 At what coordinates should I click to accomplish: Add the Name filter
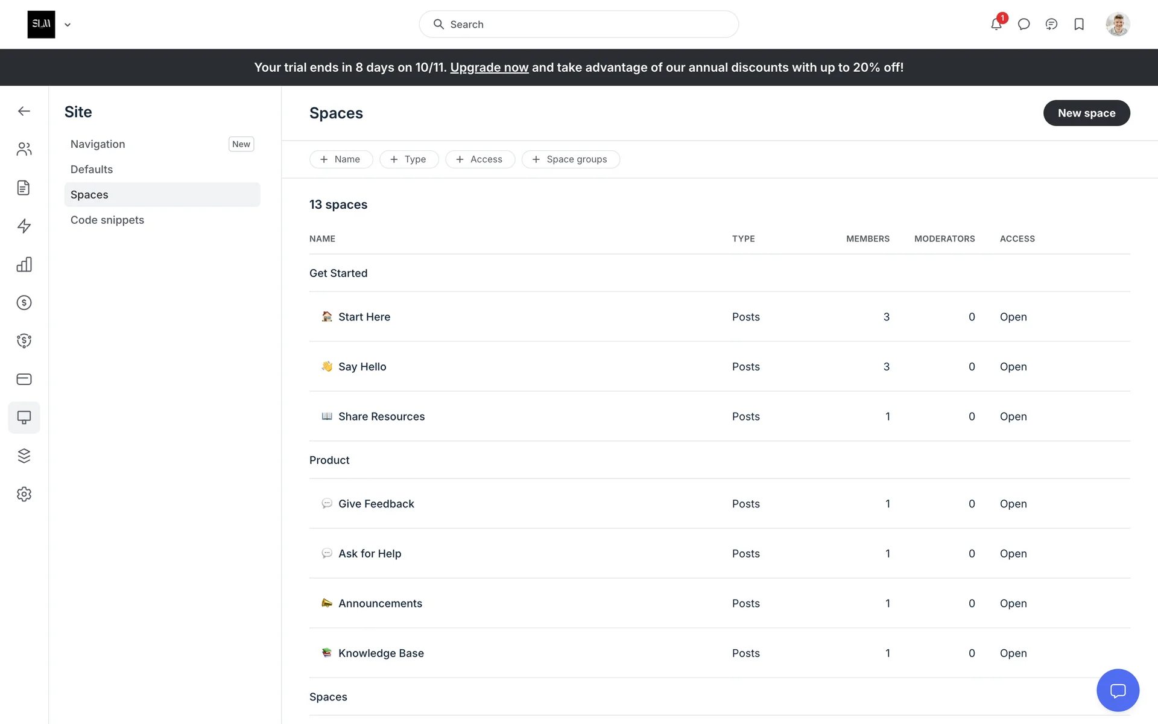(x=341, y=159)
